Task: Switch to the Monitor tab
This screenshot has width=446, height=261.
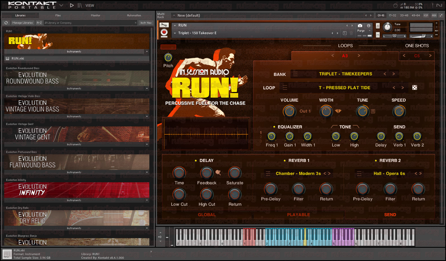Action: (x=96, y=16)
